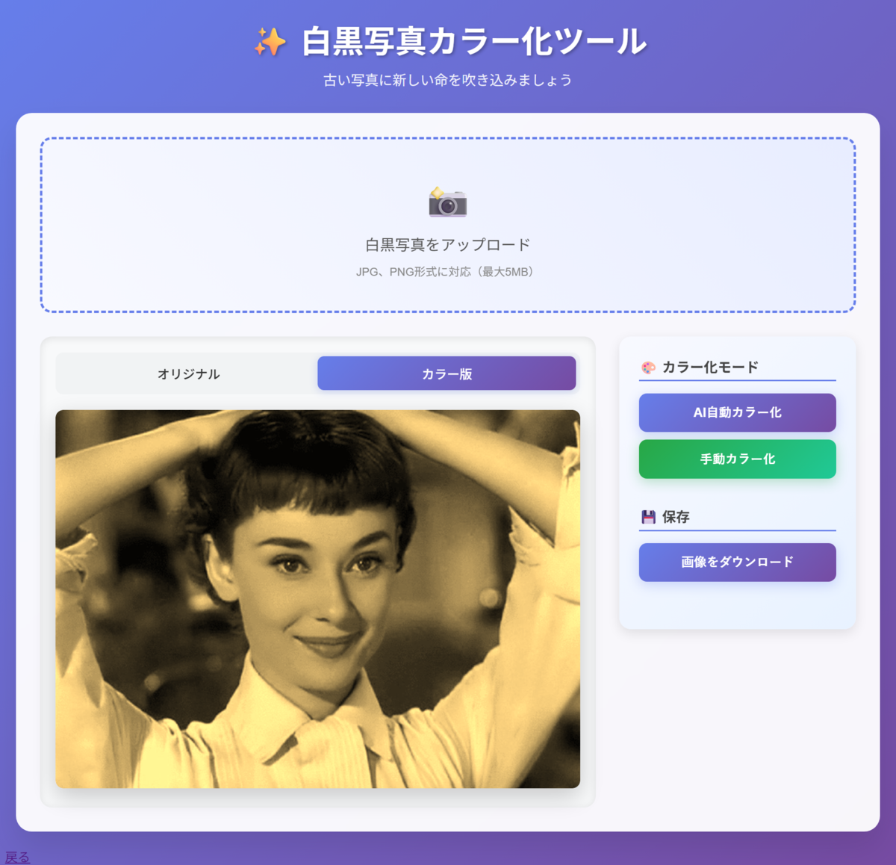Viewport: 896px width, 865px height.
Task: Select the カラー版 tab
Action: (x=447, y=373)
